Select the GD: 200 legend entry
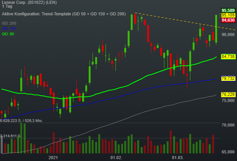 point(9,23)
